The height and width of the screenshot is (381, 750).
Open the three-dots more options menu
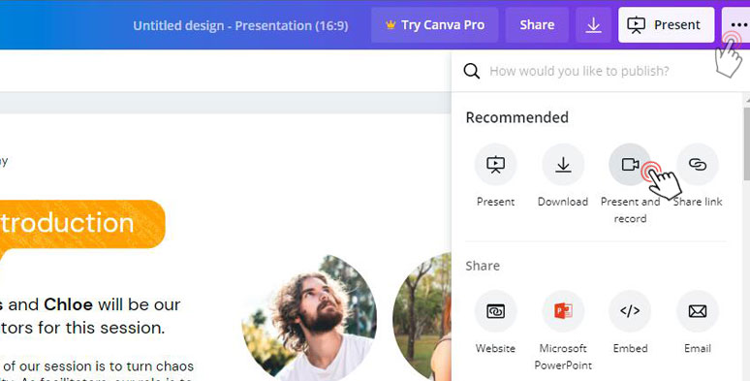pyautogui.click(x=736, y=25)
